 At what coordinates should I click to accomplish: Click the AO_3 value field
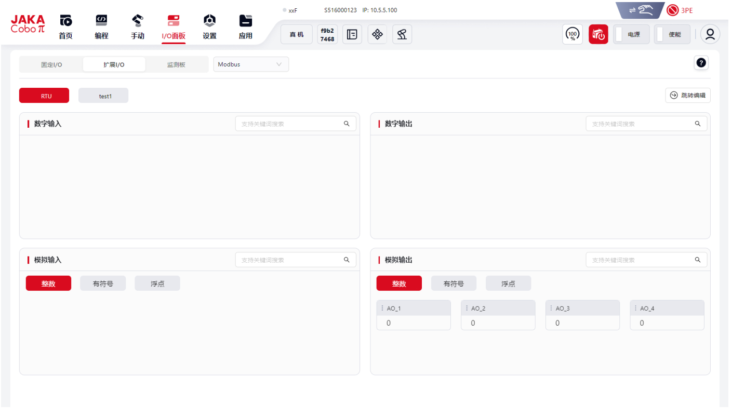pos(582,323)
